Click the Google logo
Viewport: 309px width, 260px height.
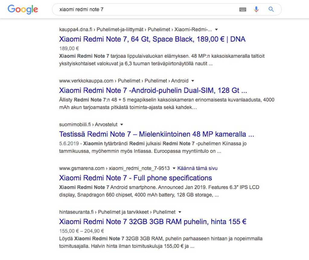click(23, 9)
